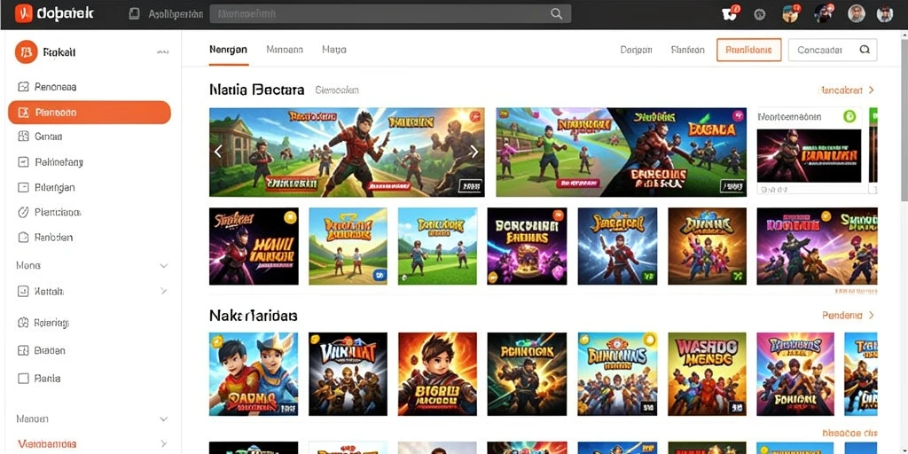Click the Aoplibpertán label in top bar
Viewport: 908px width, 454px height.
[x=176, y=14]
